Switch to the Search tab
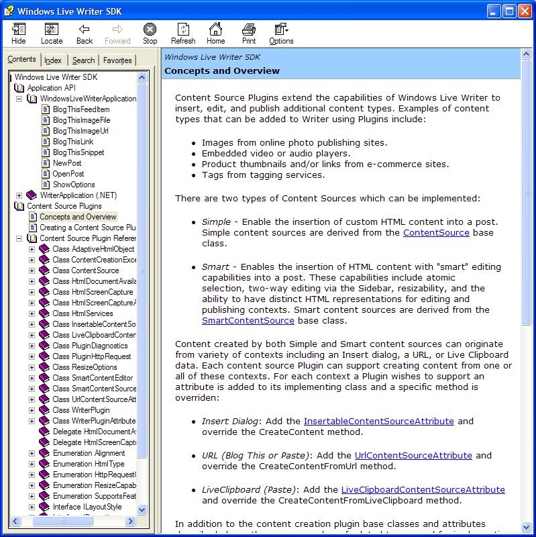The width and height of the screenshot is (536, 537). [x=83, y=60]
